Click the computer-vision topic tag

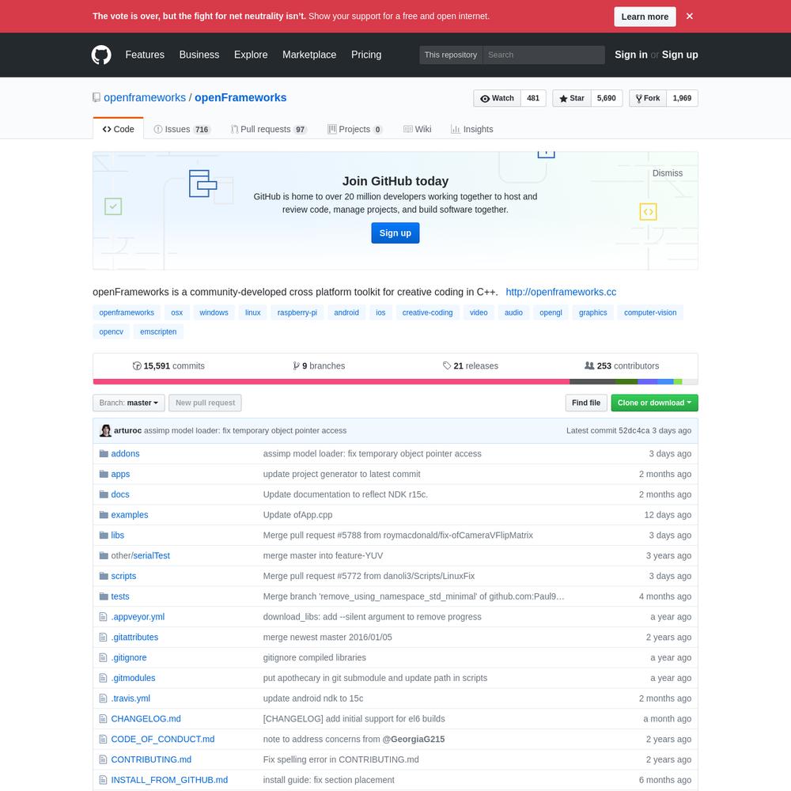[650, 312]
